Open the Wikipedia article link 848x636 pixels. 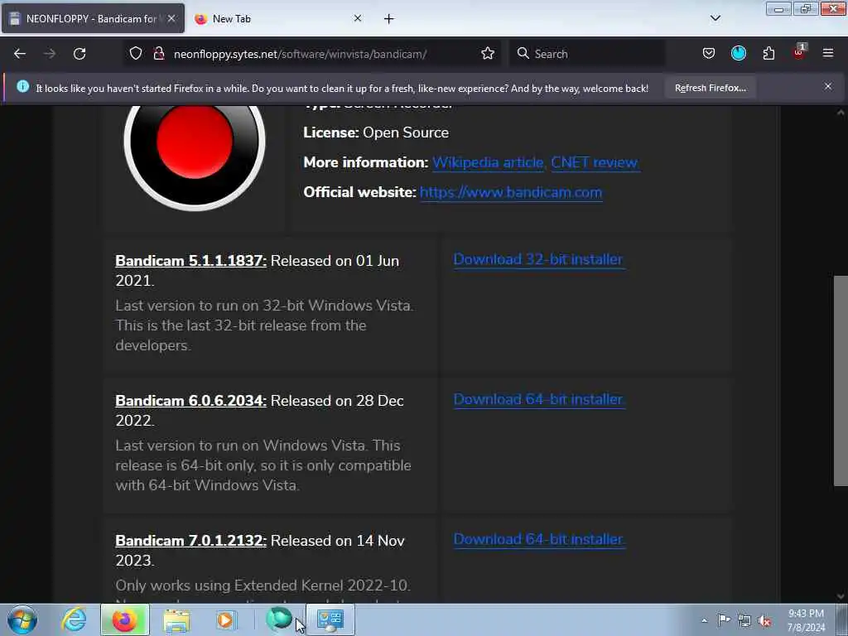tap(489, 162)
